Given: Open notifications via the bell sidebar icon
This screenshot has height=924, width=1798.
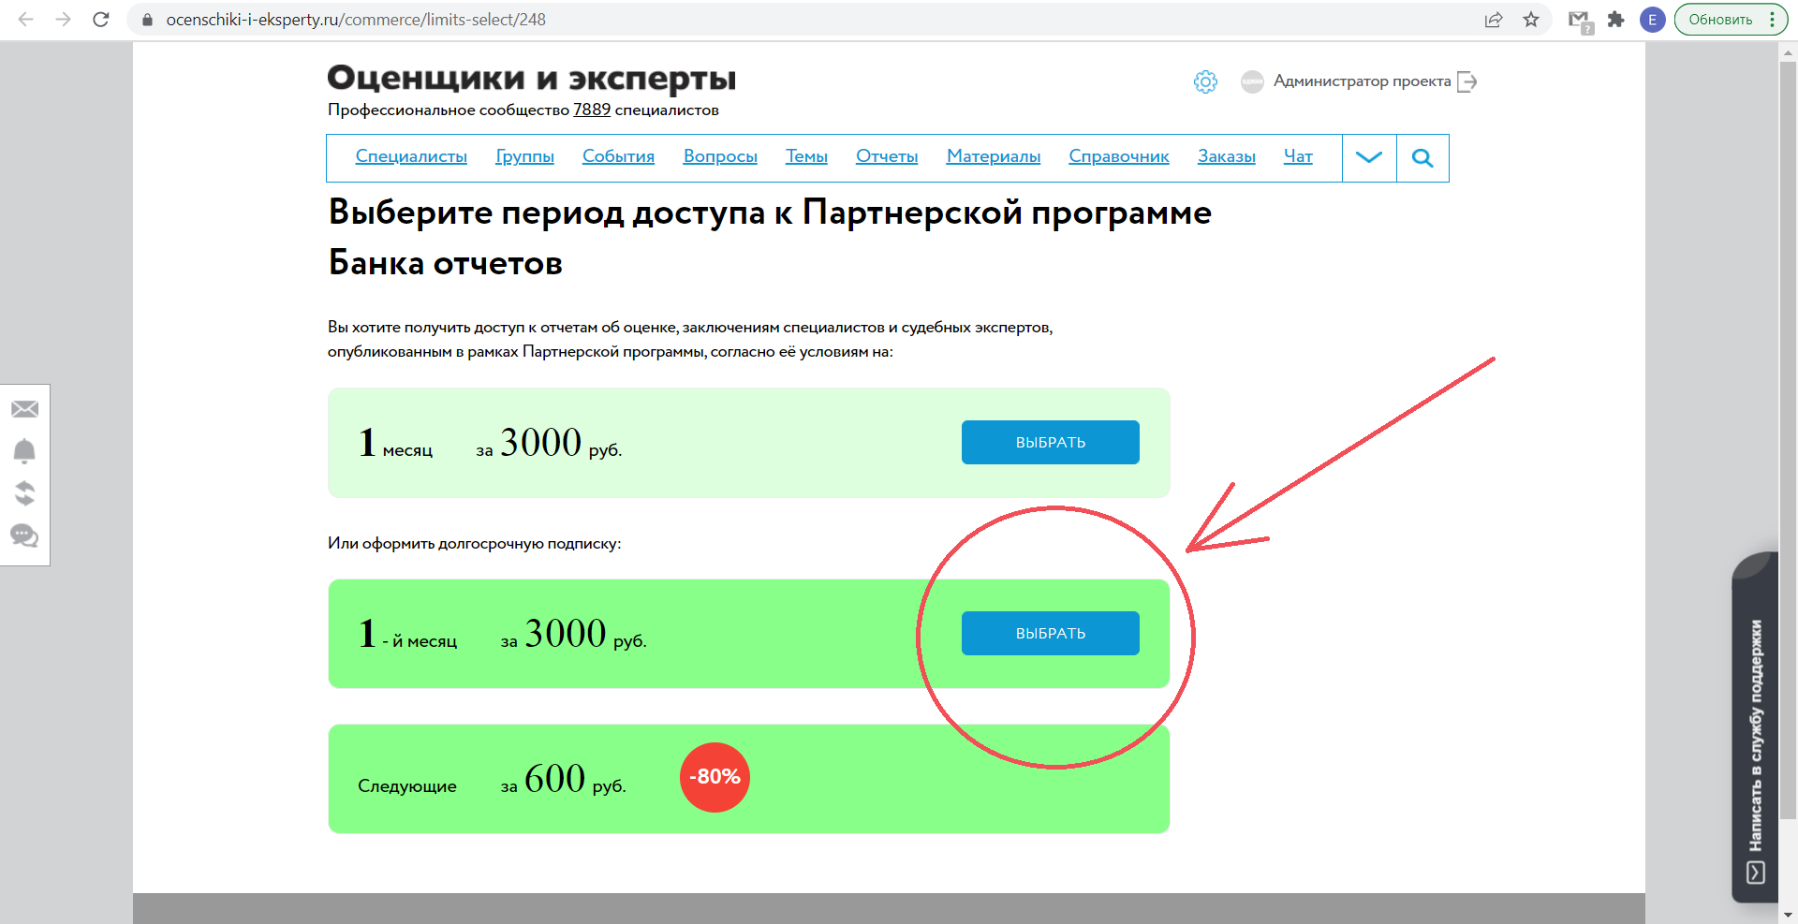Looking at the screenshot, I should click(24, 451).
